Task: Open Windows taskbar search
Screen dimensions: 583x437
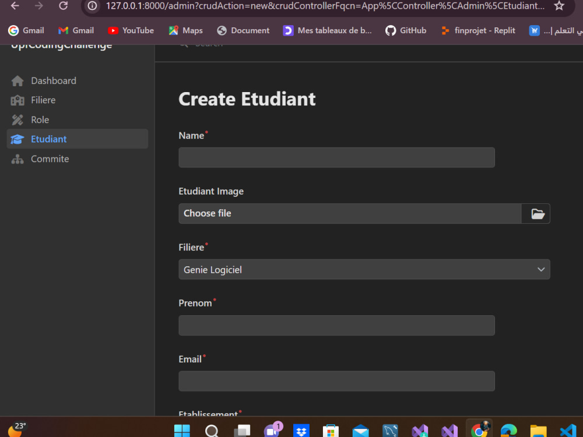Action: (212, 431)
